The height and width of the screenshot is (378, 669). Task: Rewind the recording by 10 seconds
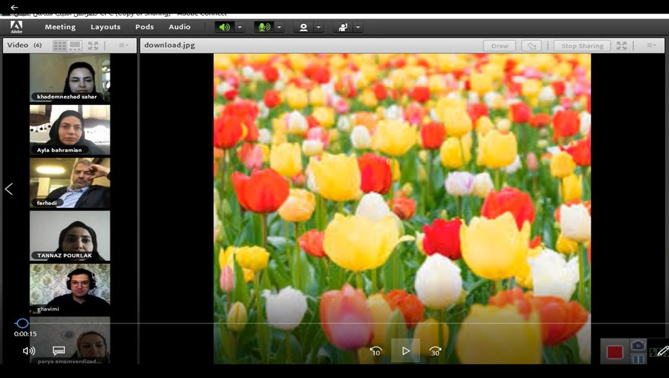tap(375, 351)
